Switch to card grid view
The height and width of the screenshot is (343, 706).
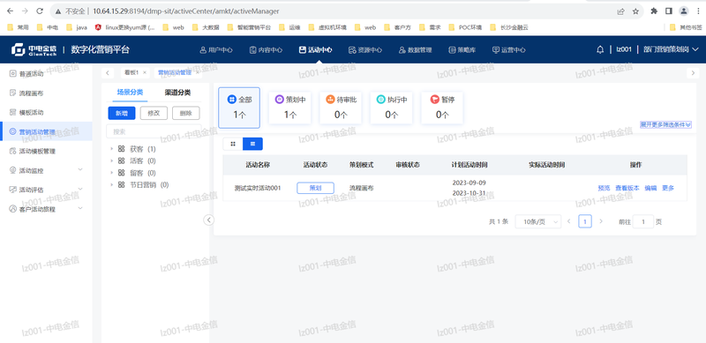(233, 144)
